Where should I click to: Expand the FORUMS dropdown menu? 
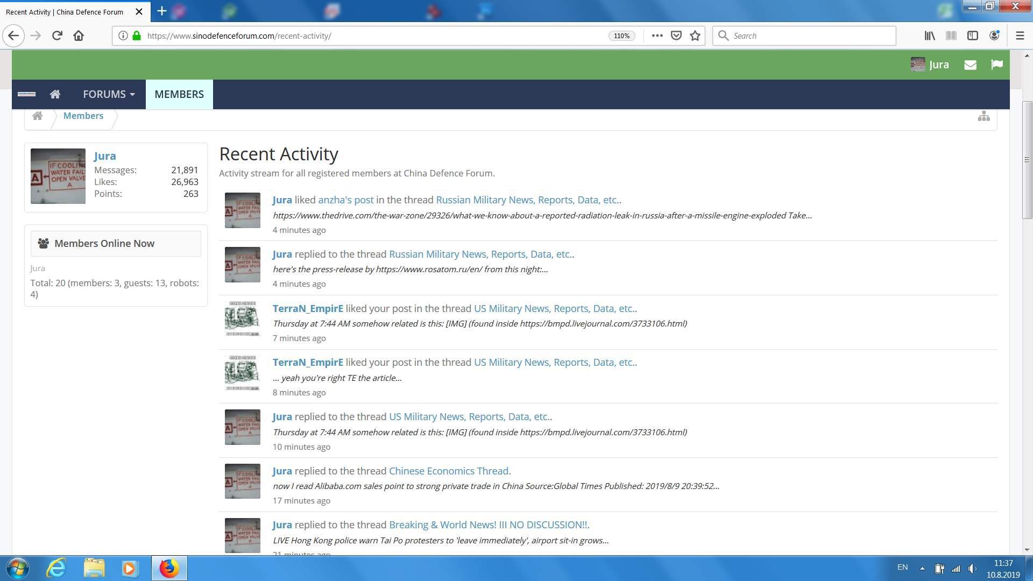click(x=109, y=95)
